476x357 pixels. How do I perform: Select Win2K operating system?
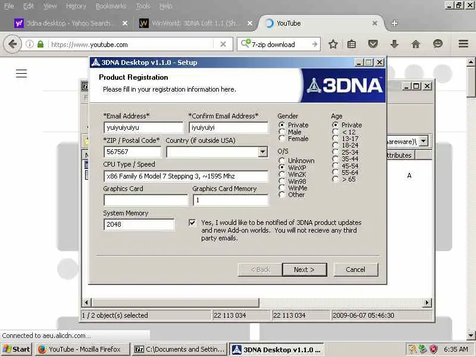pyautogui.click(x=282, y=174)
